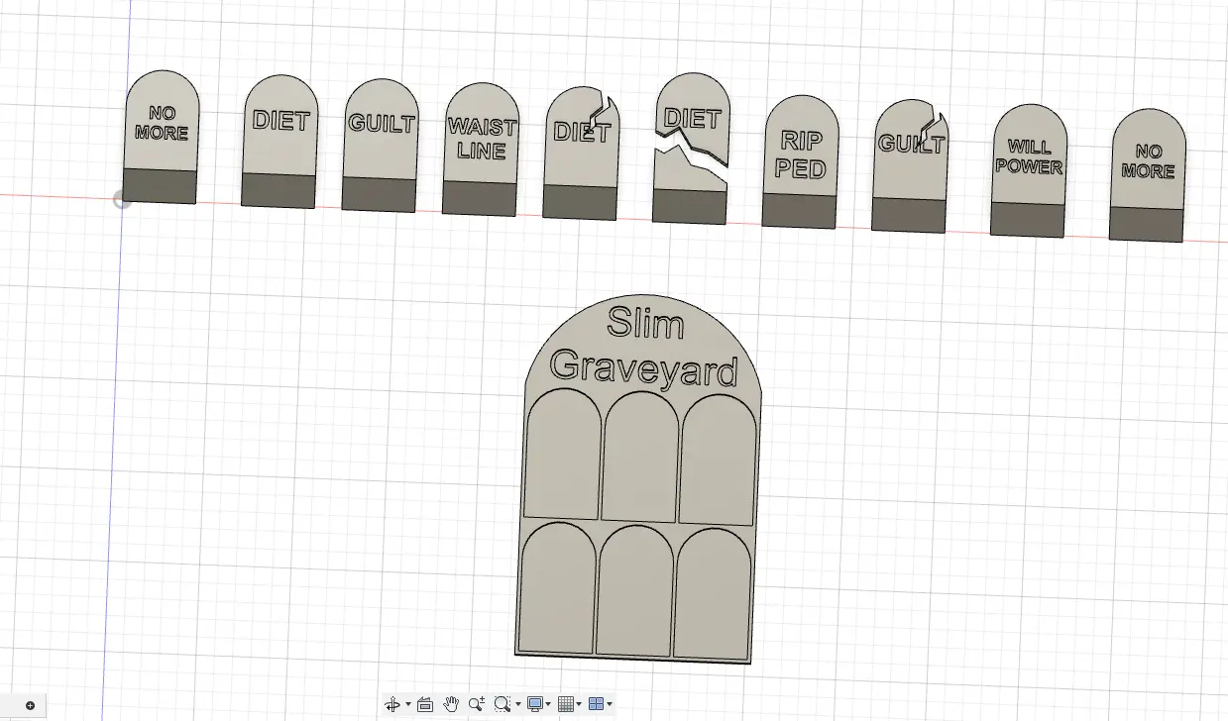The image size is (1228, 721).
Task: Expand the comments panel plus icon
Action: click(30, 706)
